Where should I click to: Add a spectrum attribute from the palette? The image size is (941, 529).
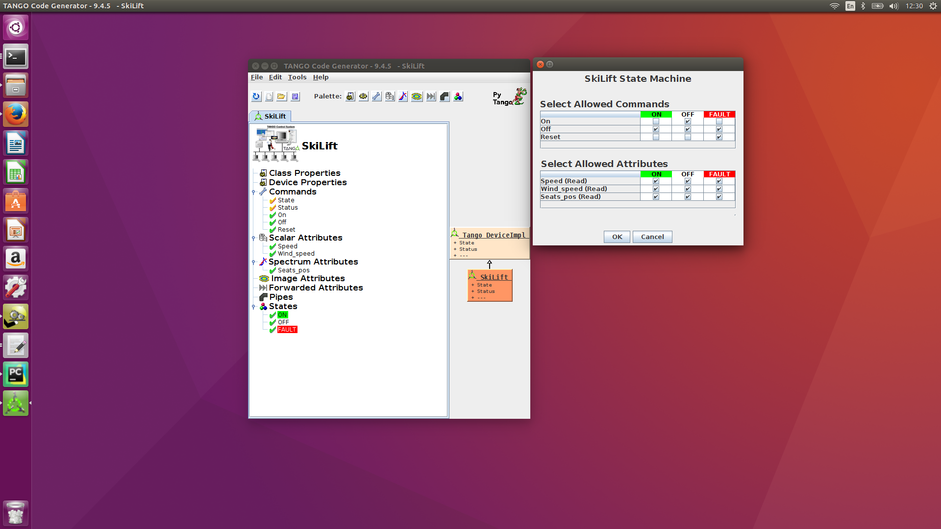coord(403,96)
